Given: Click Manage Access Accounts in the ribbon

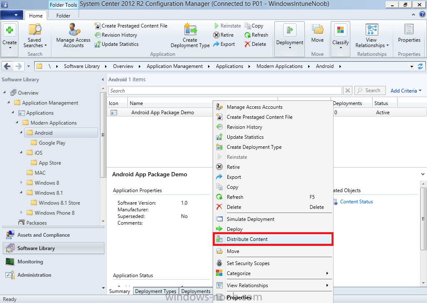Looking at the screenshot, I should [x=73, y=36].
